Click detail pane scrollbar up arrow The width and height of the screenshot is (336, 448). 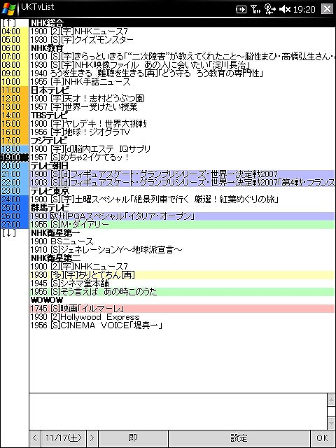click(x=331, y=399)
